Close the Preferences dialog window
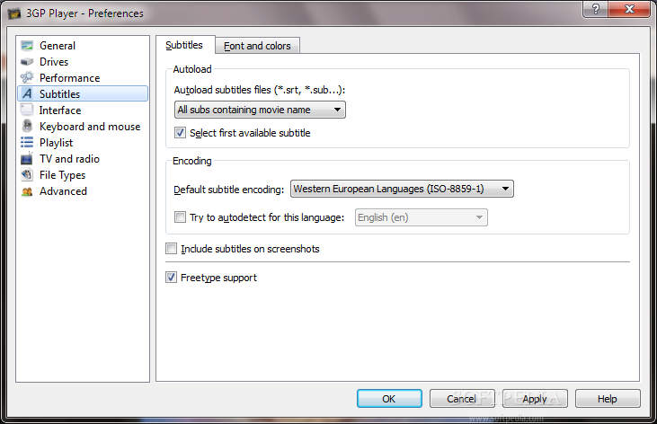The width and height of the screenshot is (657, 424). (629, 9)
